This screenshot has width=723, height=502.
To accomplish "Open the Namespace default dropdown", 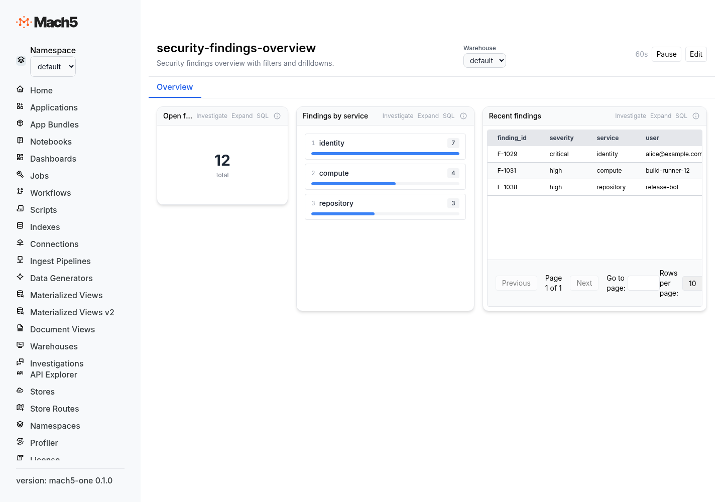I will pos(53,67).
